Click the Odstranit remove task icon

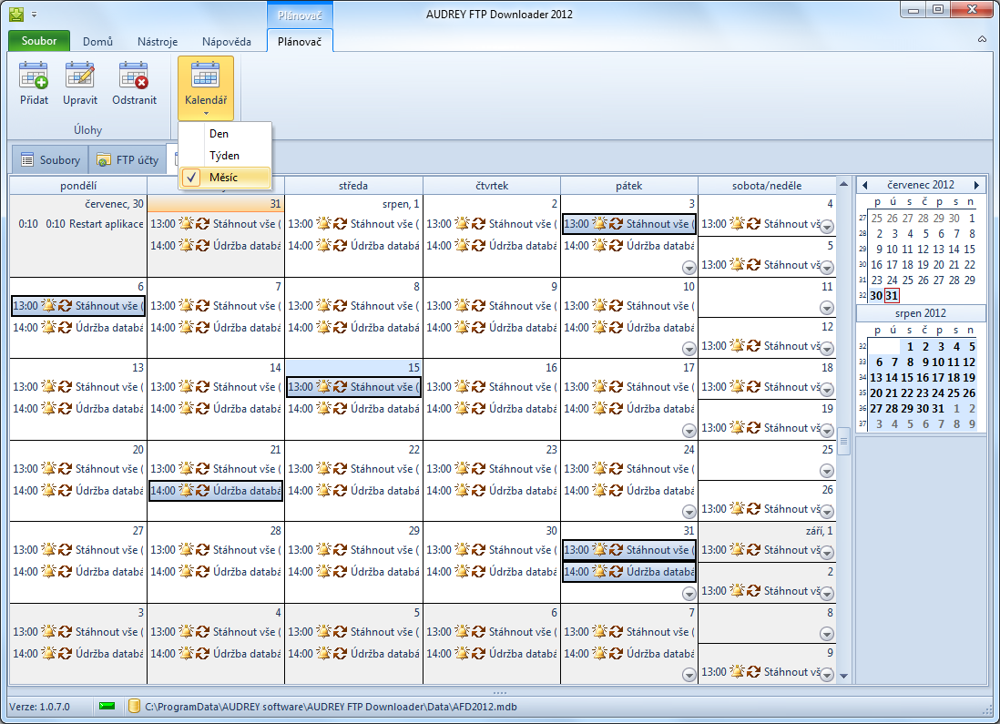pyautogui.click(x=134, y=76)
